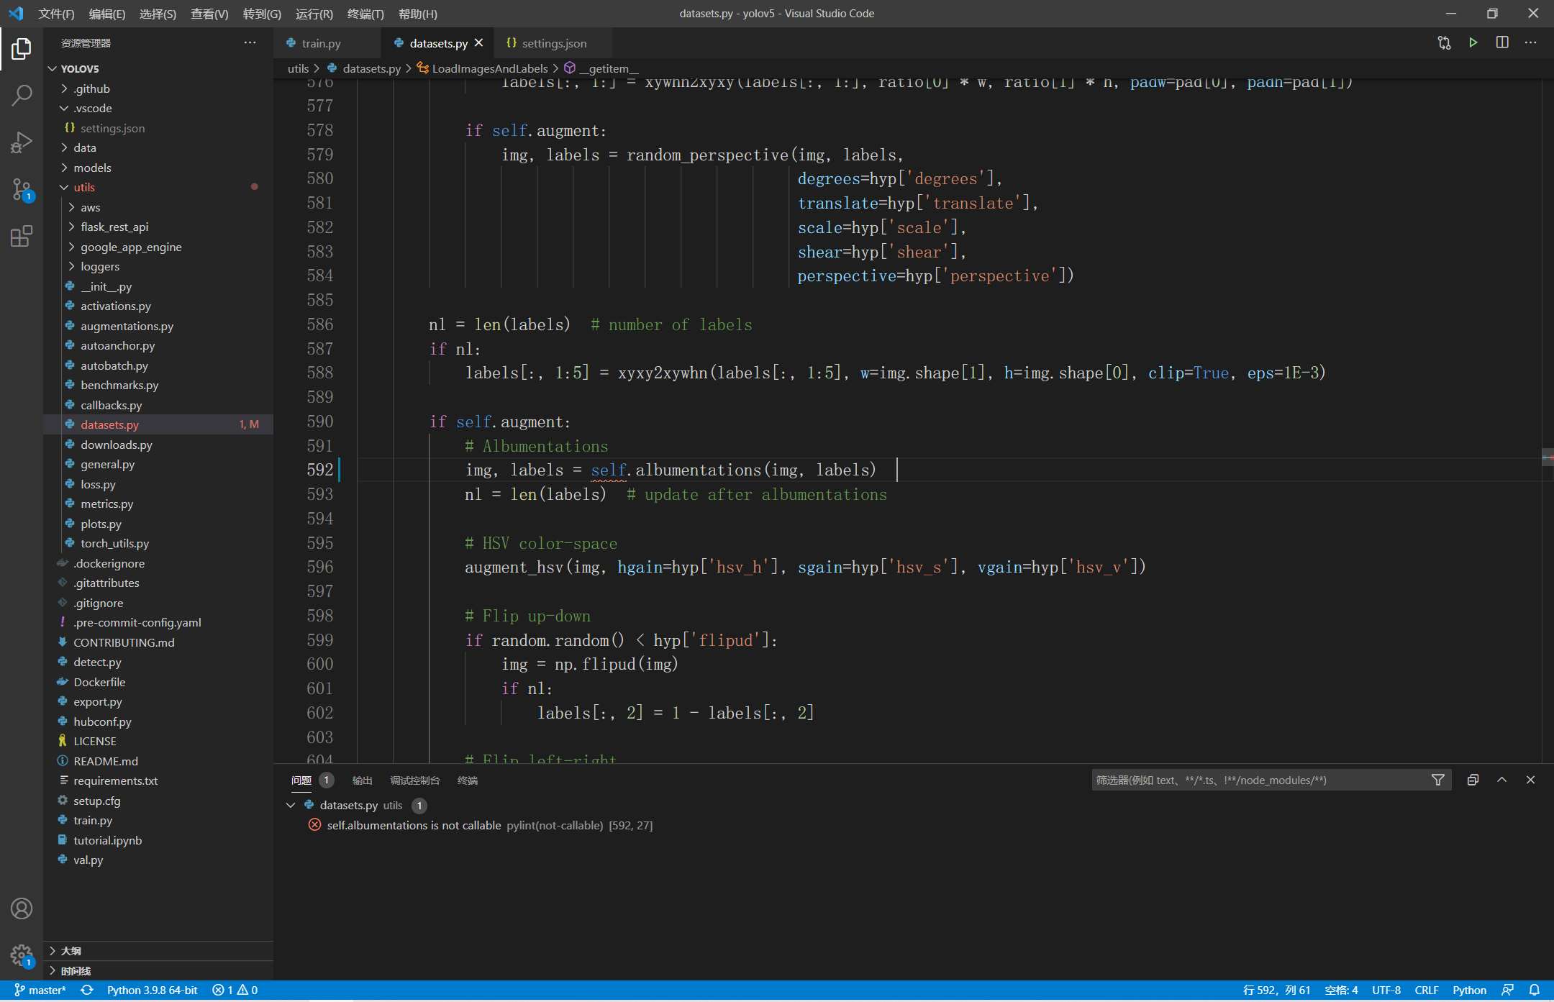Split the editor to the right
1554x1002 pixels.
pyautogui.click(x=1502, y=43)
